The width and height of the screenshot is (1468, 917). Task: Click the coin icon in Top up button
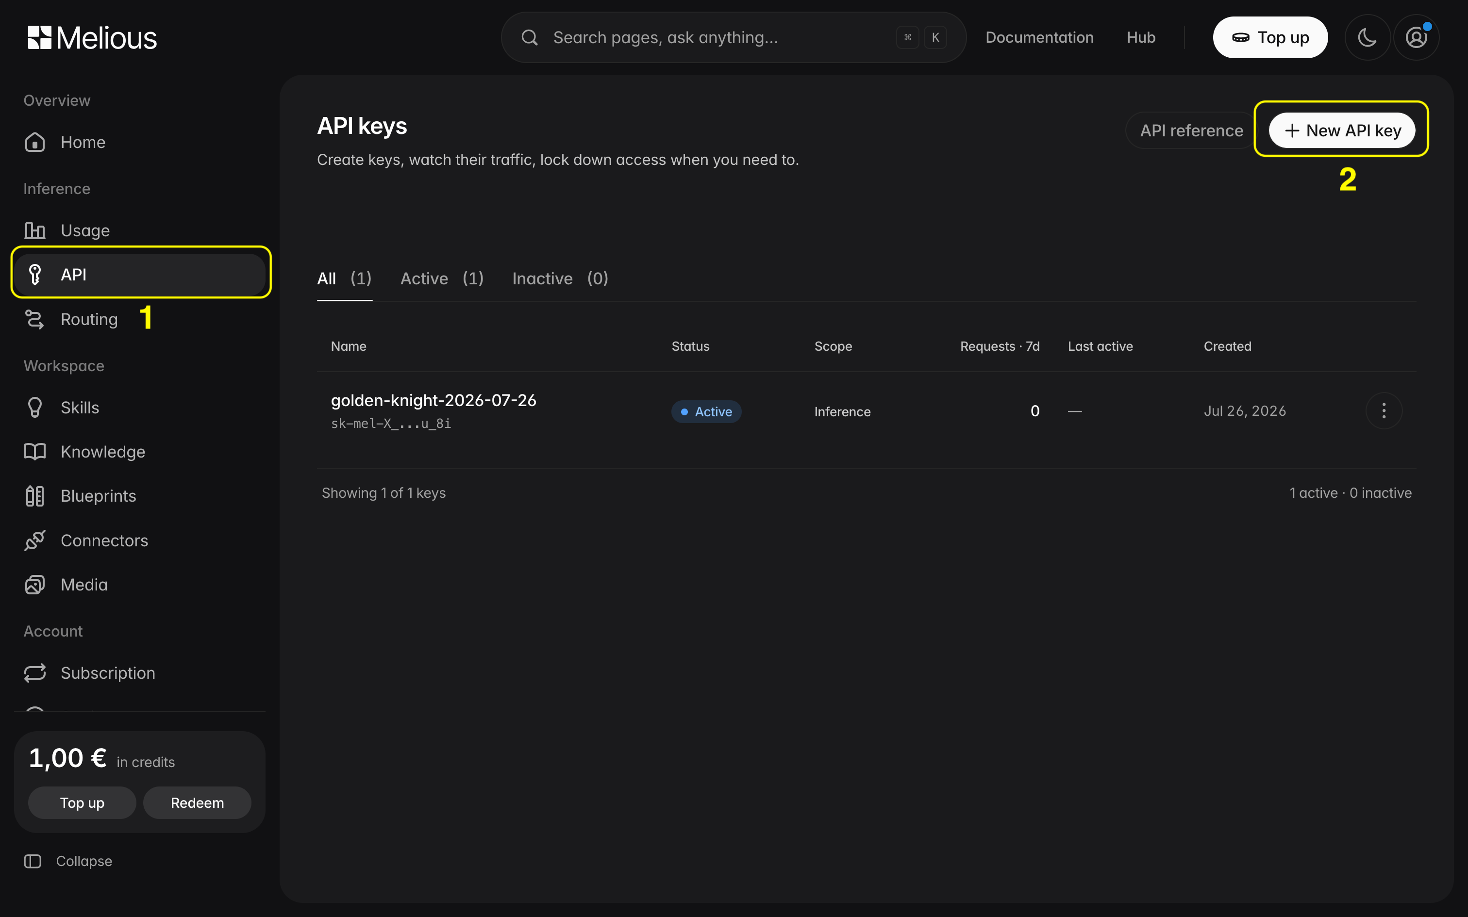coord(1240,38)
